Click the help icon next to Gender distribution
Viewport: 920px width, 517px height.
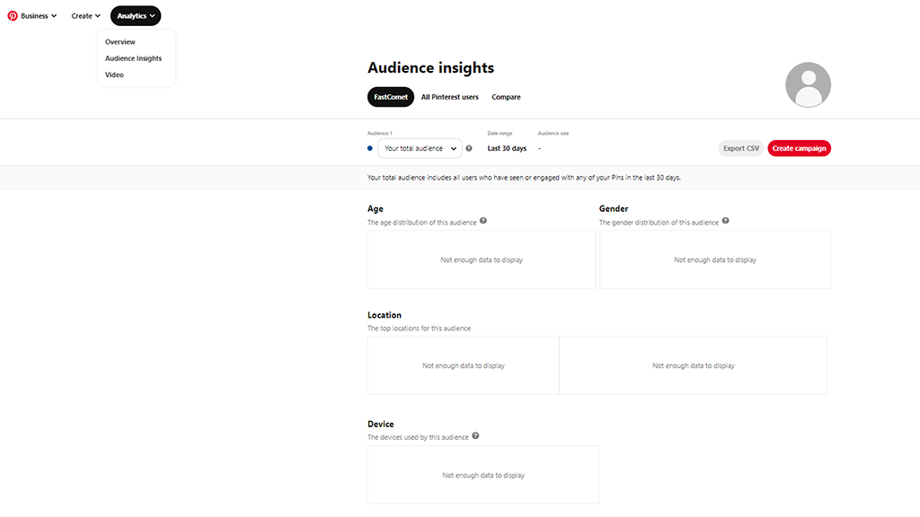click(x=725, y=222)
